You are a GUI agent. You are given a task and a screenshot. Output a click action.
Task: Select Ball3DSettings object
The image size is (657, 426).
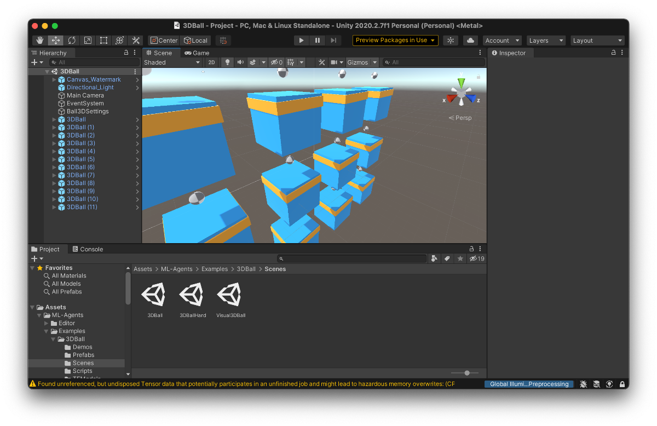point(88,111)
